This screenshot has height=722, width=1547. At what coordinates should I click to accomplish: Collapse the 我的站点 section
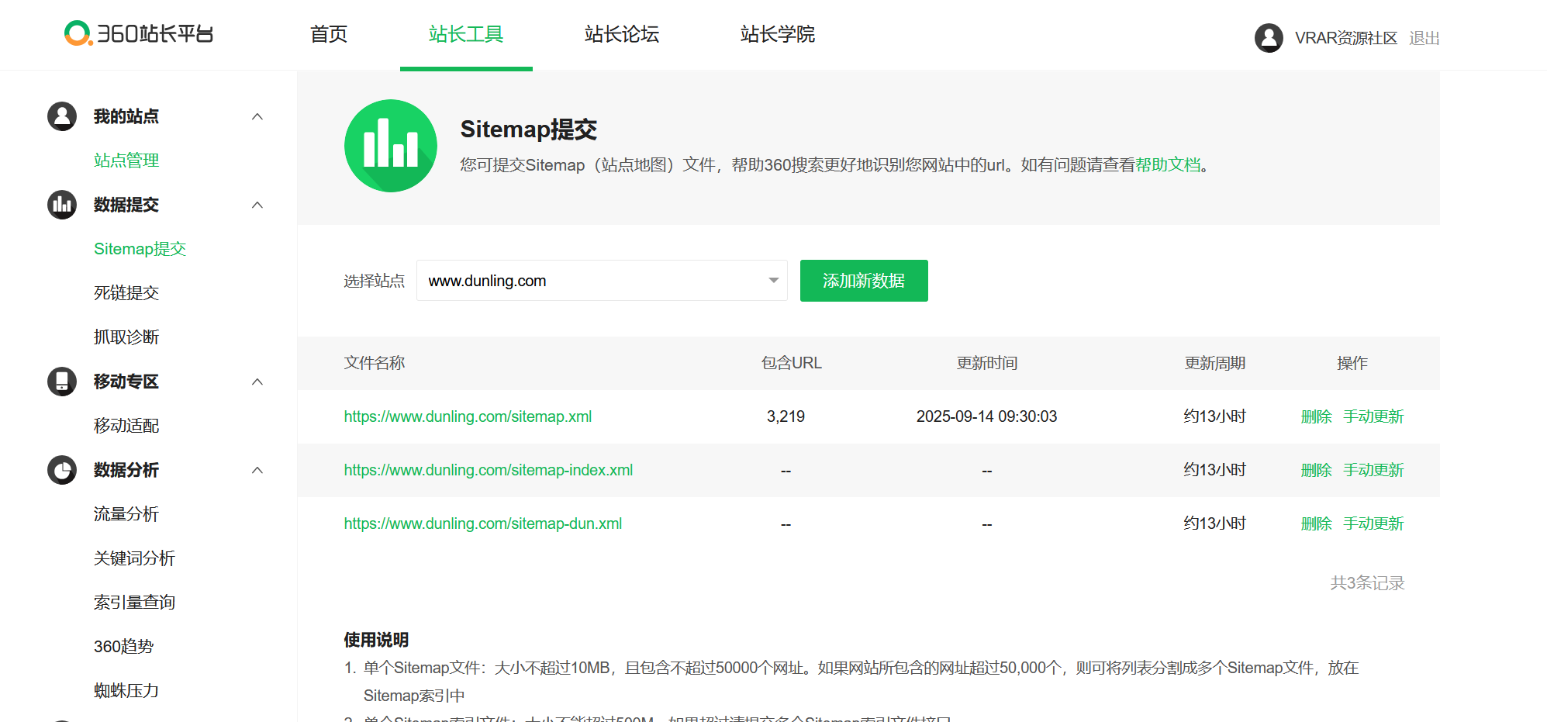pyautogui.click(x=257, y=116)
